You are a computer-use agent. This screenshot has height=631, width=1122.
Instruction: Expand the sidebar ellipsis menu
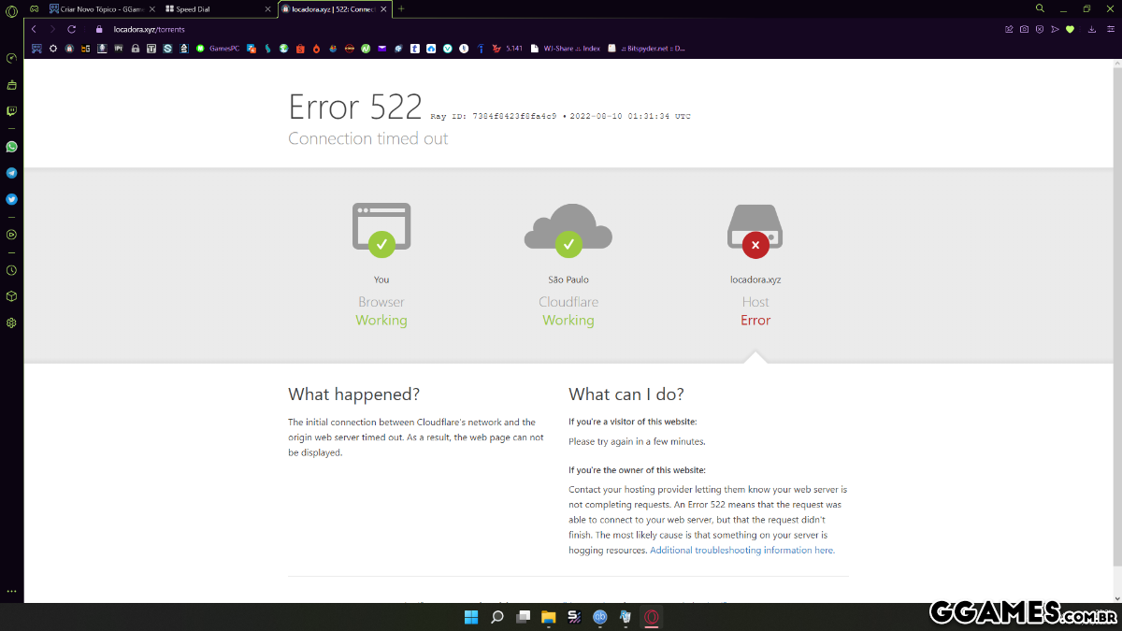(x=11, y=591)
